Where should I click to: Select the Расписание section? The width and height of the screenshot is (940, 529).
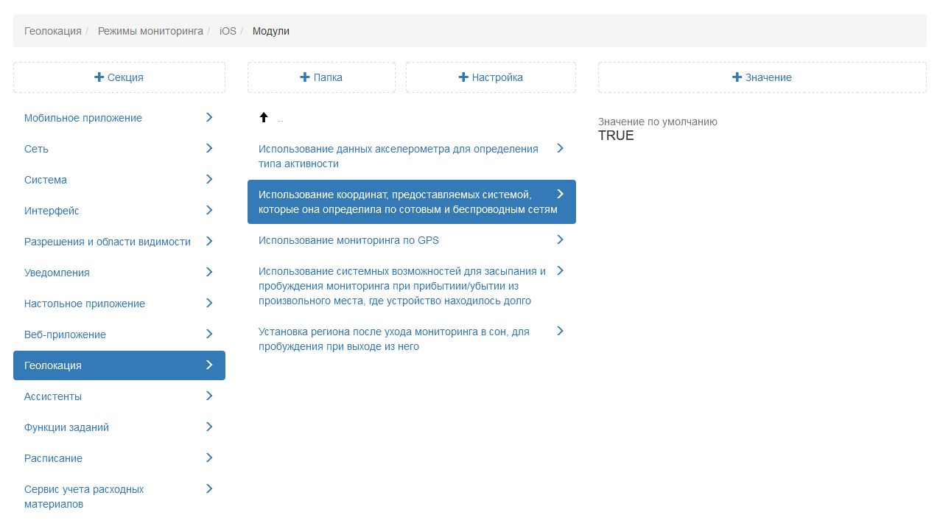coord(53,458)
